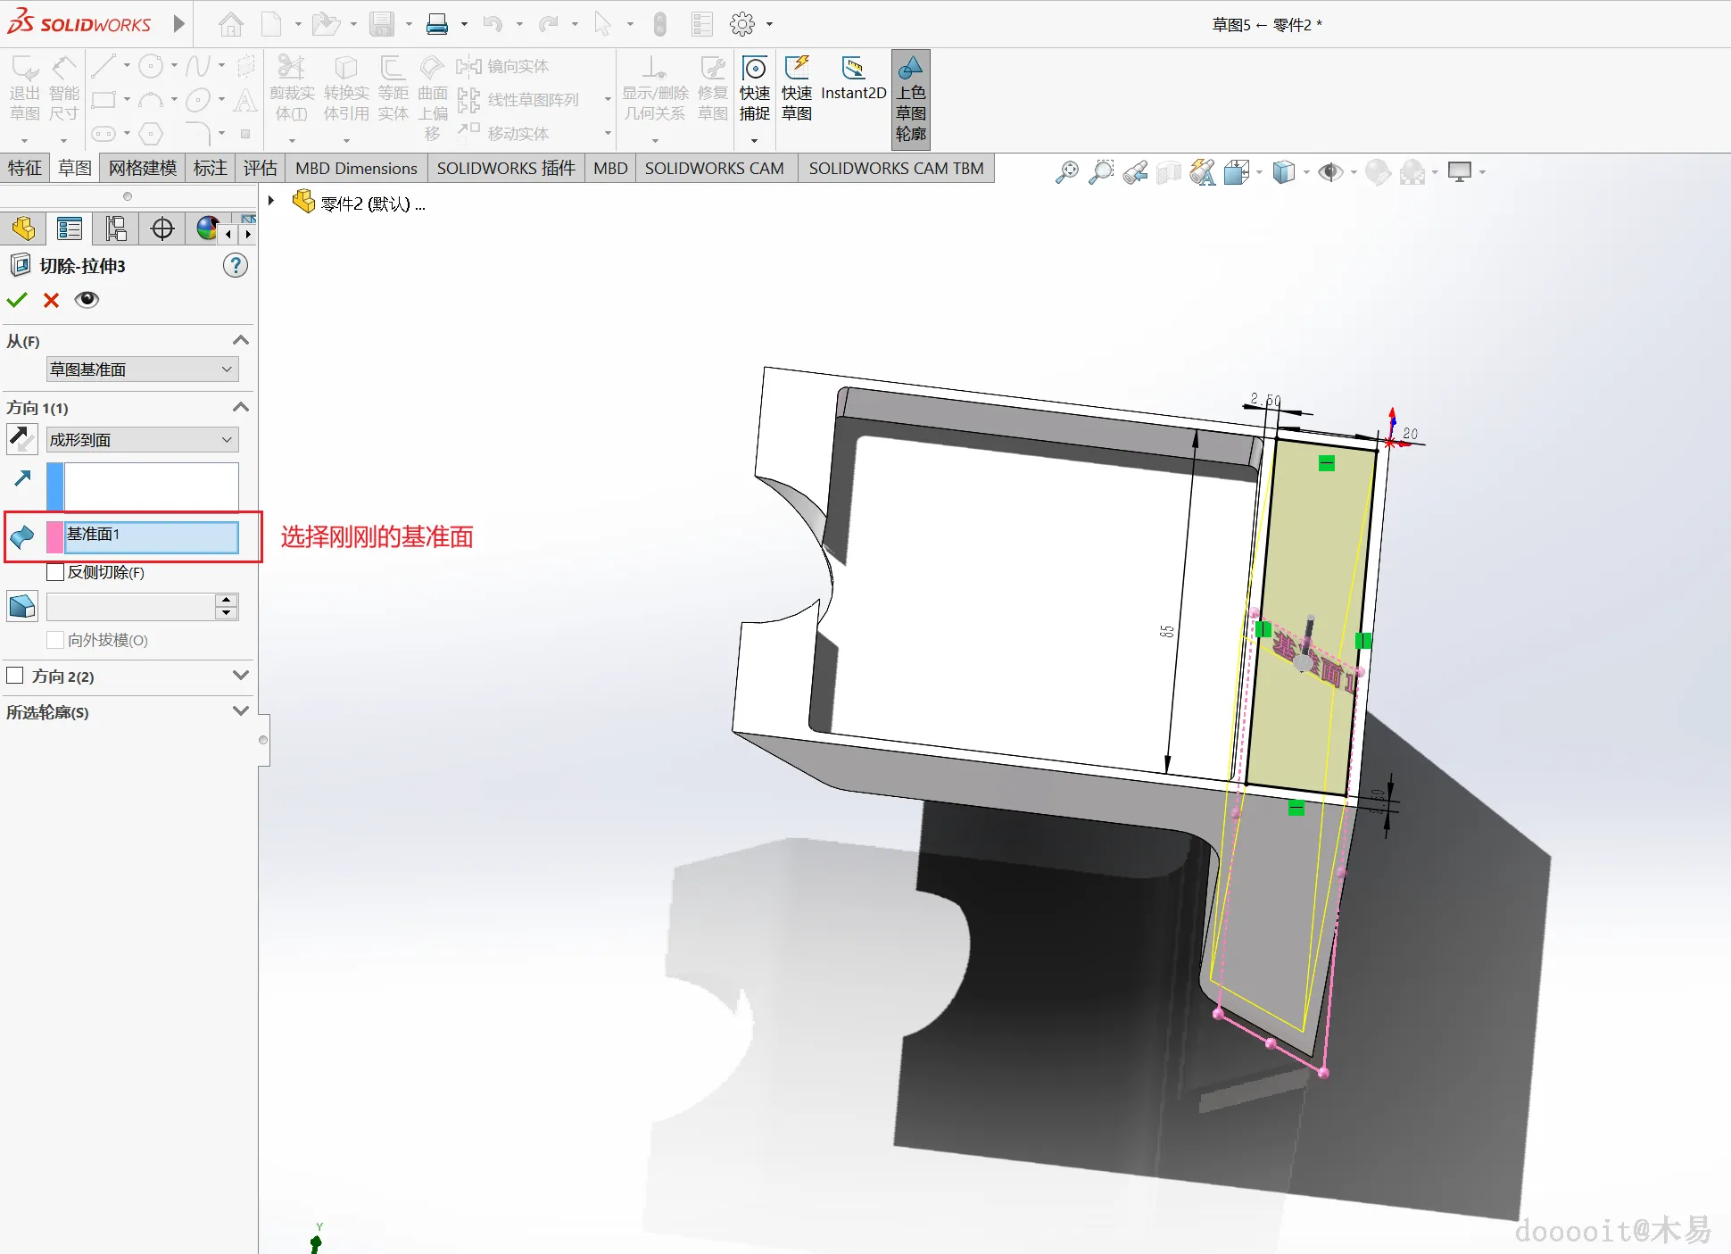
Task: Enable the flip side to cut checkbox
Action: coord(55,572)
